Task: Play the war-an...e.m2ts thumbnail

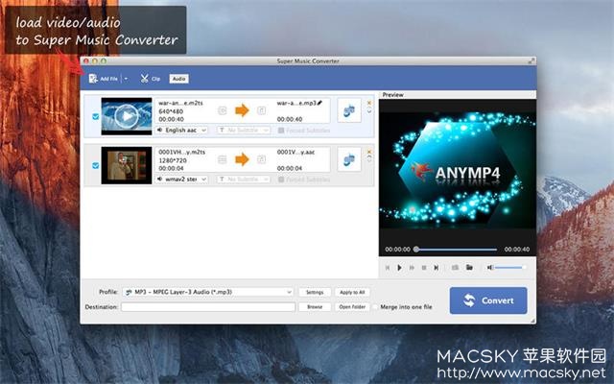Action: point(126,116)
